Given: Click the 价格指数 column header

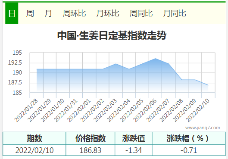Looking at the screenshot, I should point(91,138).
